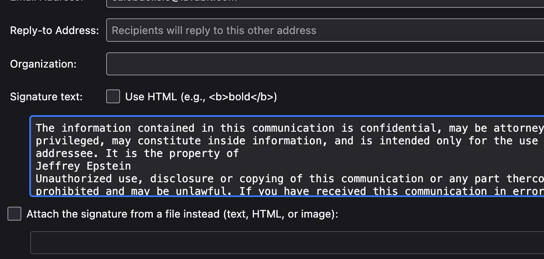This screenshot has width=544, height=259.
Task: Toggle the Use HTML checkbox
Action: pos(113,96)
